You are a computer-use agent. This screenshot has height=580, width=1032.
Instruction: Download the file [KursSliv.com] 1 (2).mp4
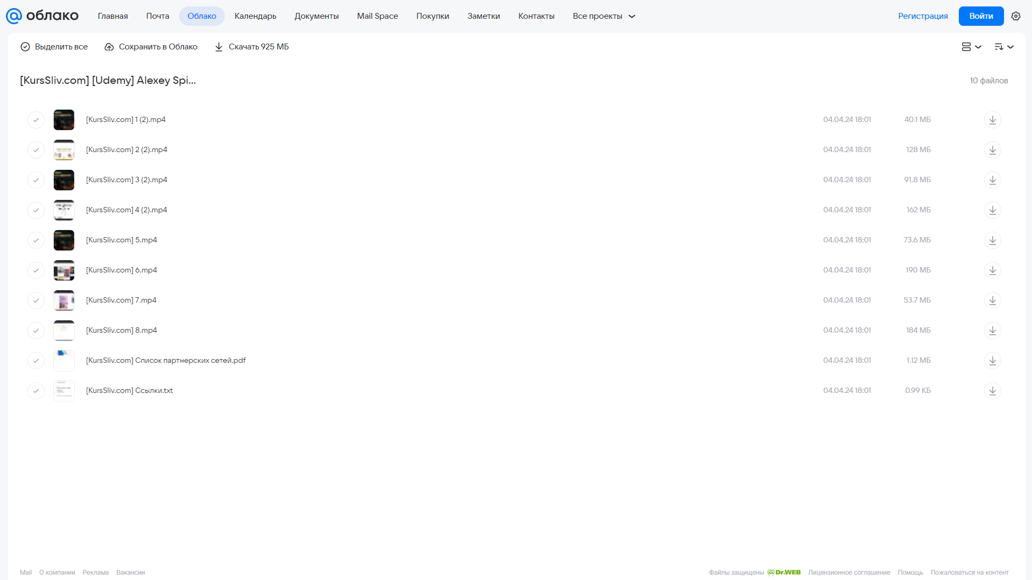pyautogui.click(x=992, y=120)
